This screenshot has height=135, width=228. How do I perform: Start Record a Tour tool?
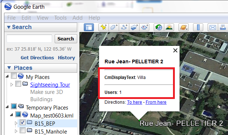(144, 27)
